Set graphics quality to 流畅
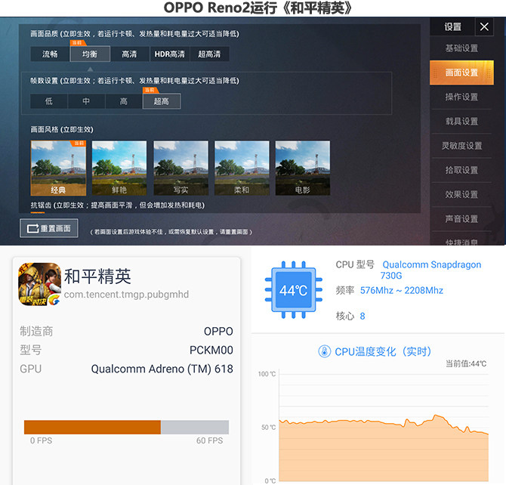 tap(50, 54)
